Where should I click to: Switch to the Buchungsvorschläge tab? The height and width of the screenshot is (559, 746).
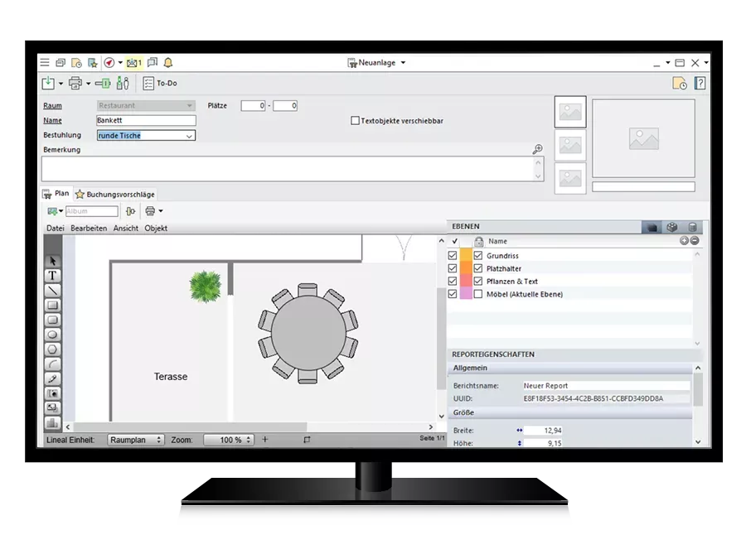tap(115, 195)
